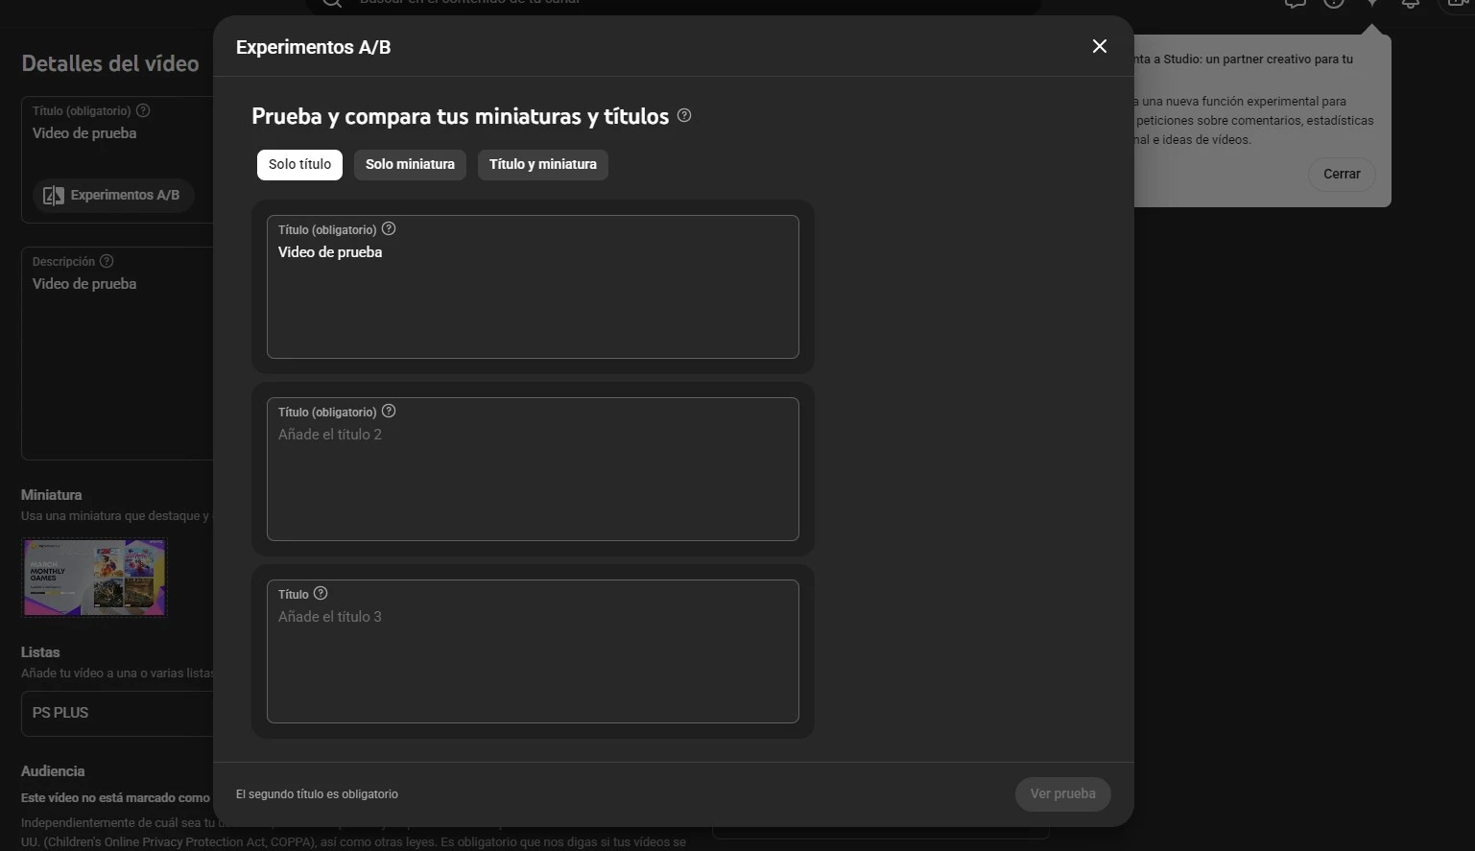Open the send feedback speech bubble icon
Viewport: 1475px width, 851px height.
coord(1294,5)
